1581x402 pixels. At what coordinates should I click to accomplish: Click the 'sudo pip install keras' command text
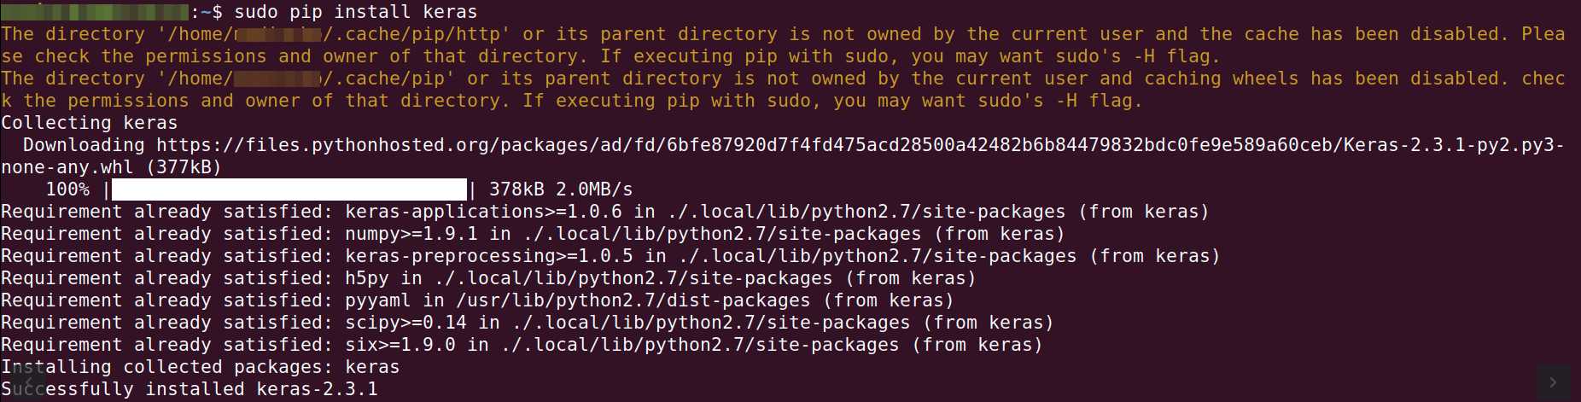point(356,12)
